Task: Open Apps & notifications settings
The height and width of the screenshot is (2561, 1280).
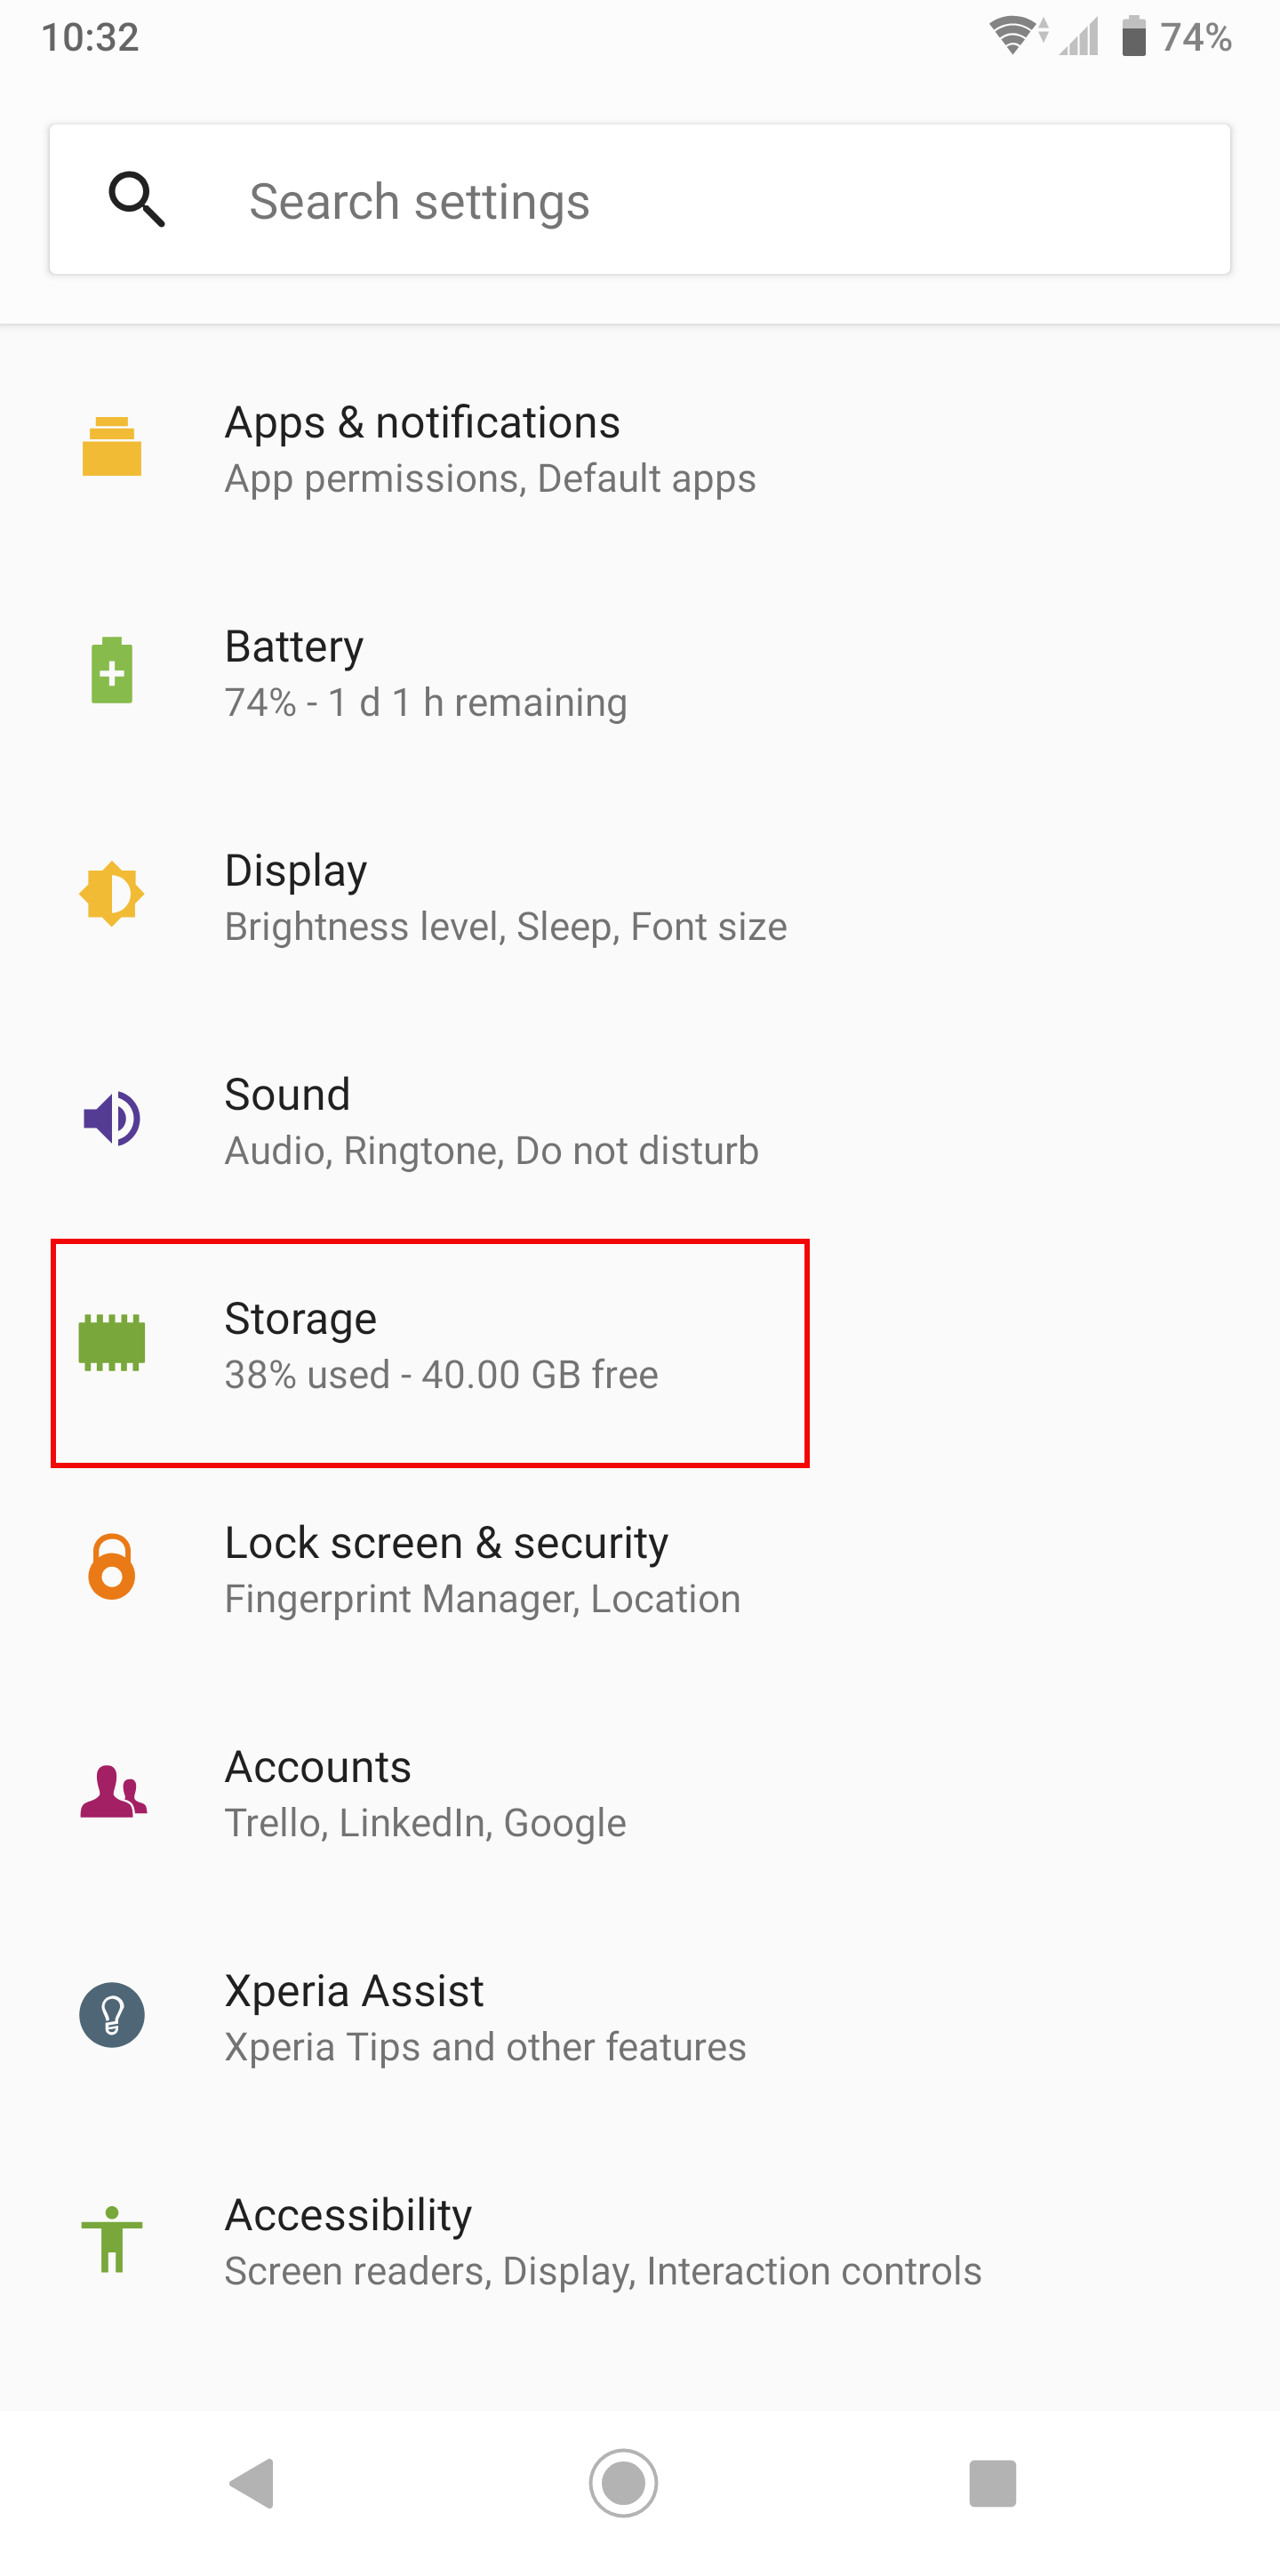Action: (640, 448)
